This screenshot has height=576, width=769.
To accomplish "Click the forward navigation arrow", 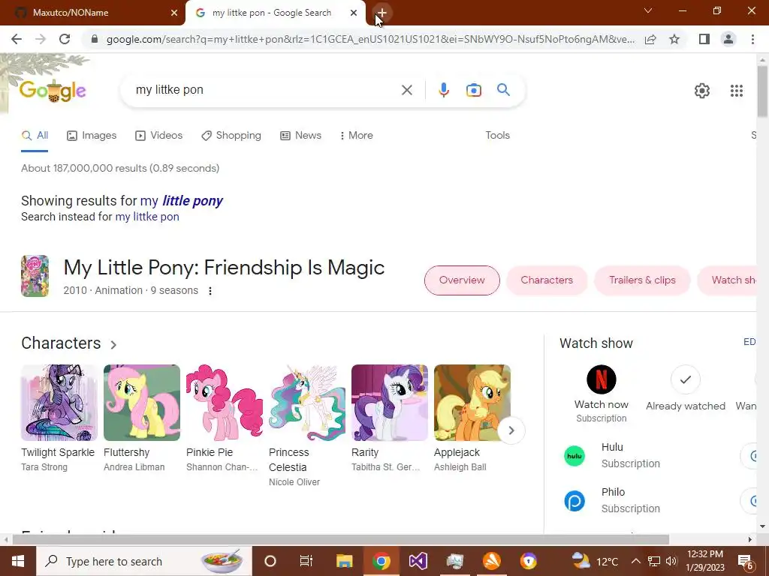I will [x=41, y=39].
